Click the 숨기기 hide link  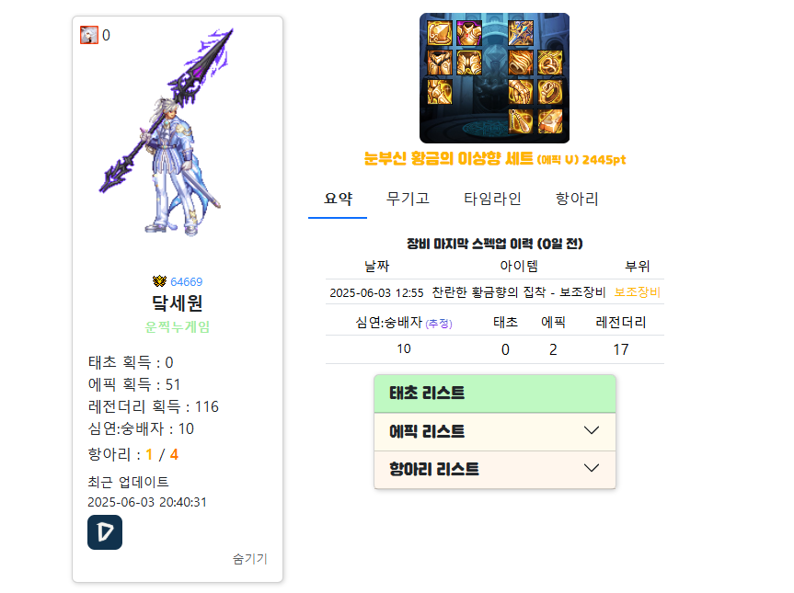[x=249, y=559]
